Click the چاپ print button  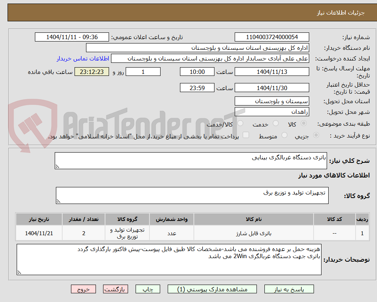point(148,289)
